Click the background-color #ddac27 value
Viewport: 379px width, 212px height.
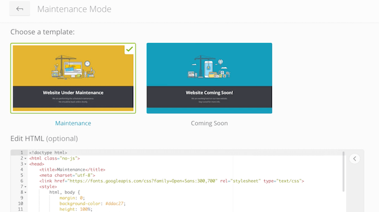point(114,204)
